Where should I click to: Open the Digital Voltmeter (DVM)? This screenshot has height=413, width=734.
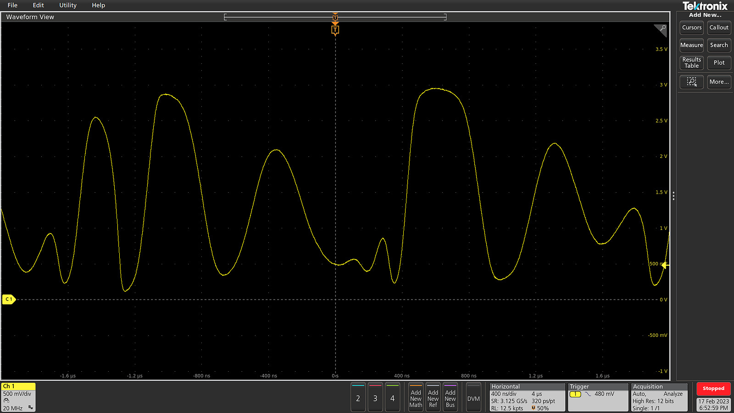click(473, 397)
